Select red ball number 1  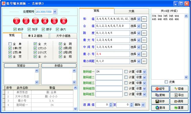(16, 21)
